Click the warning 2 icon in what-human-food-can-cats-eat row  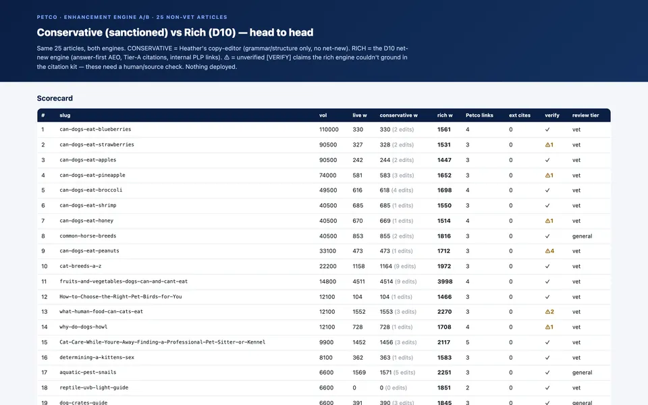point(549,312)
